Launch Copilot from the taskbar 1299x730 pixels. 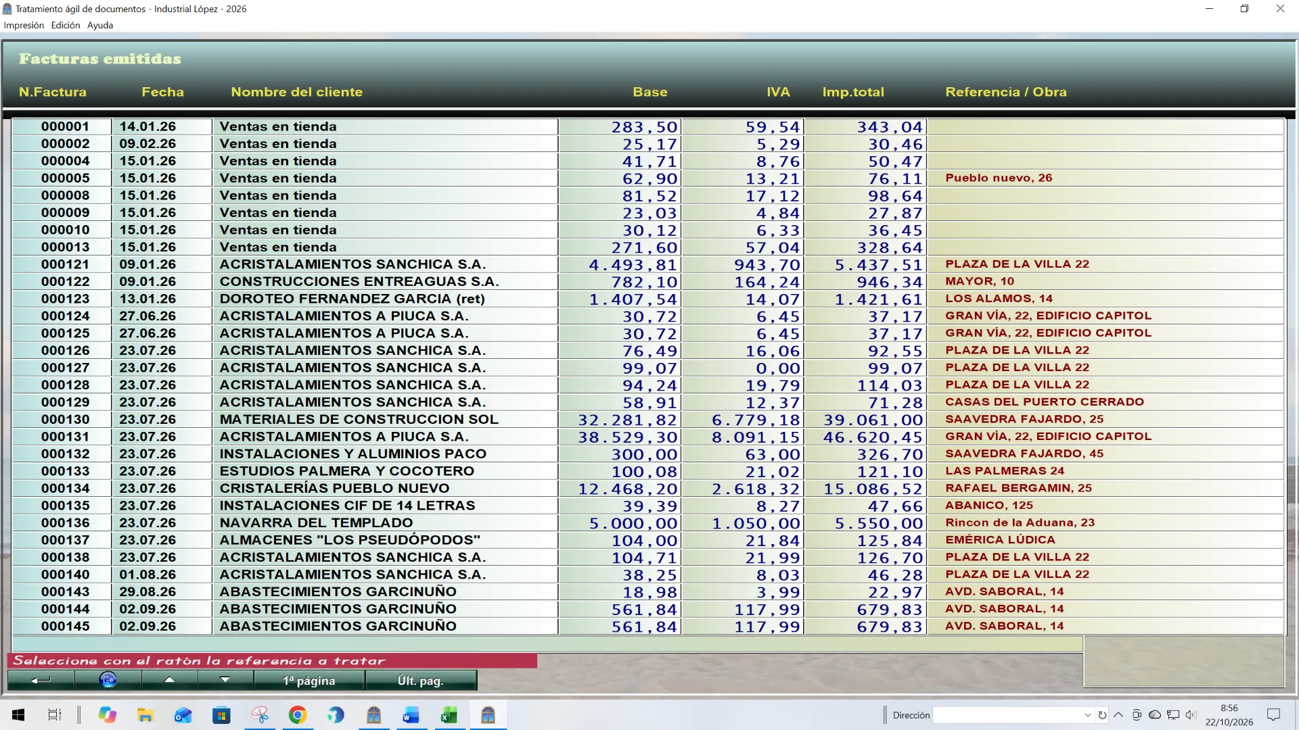(108, 715)
